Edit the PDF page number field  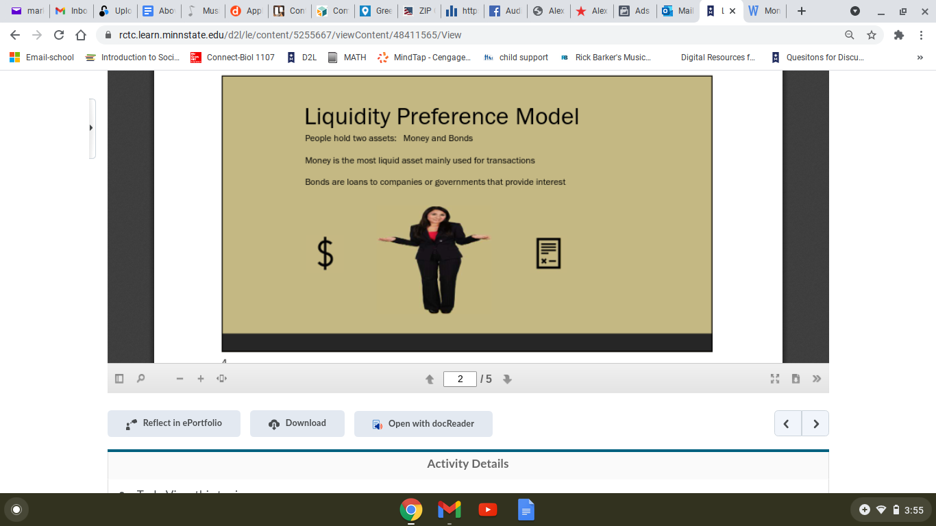pos(460,378)
